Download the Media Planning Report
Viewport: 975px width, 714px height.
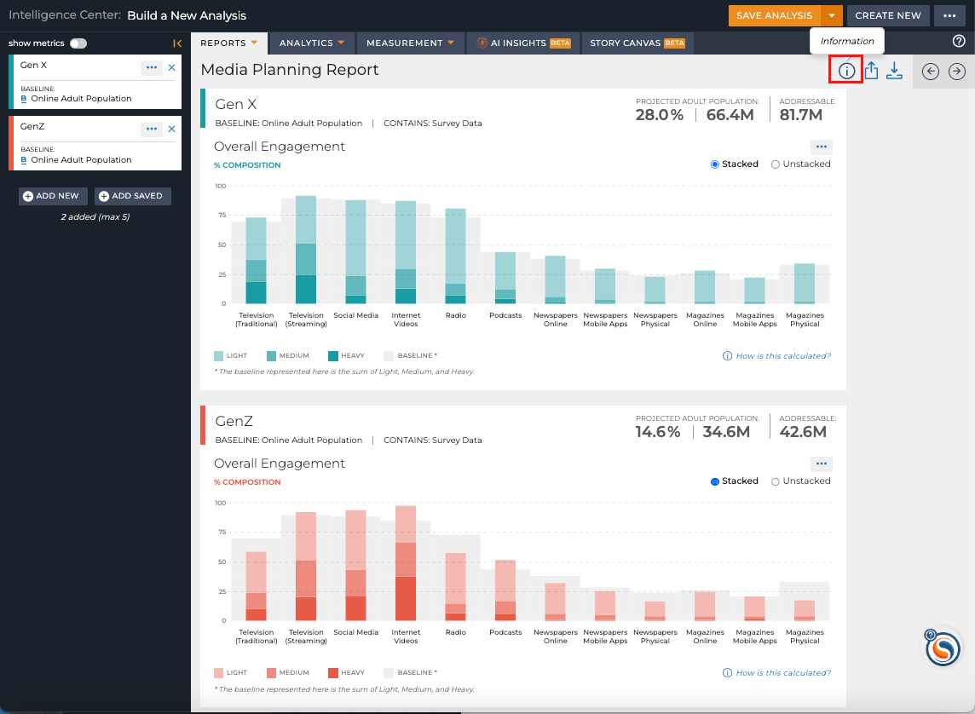894,70
